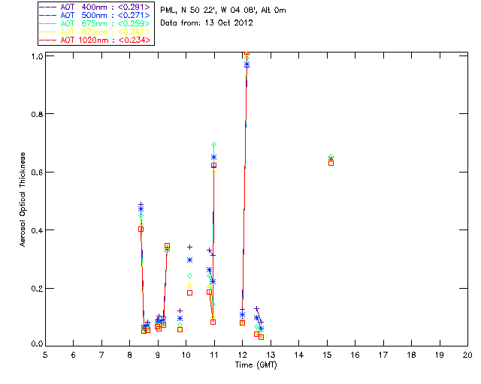Select the station header "PML, N 50 22', W 04 08', Alt 0m"
This screenshot has width=481, height=384.
(223, 10)
